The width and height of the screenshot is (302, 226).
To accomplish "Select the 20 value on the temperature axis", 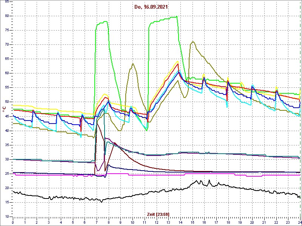I will [x=6, y=188].
